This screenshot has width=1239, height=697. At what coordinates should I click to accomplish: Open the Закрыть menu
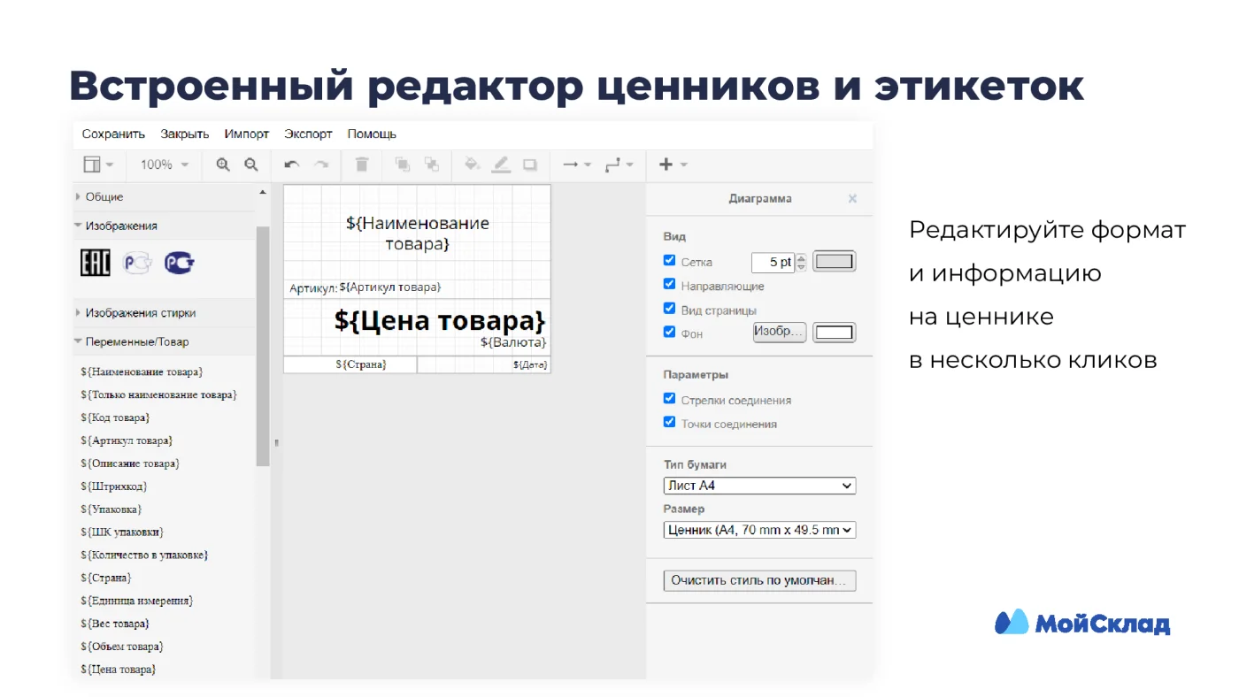click(x=185, y=134)
